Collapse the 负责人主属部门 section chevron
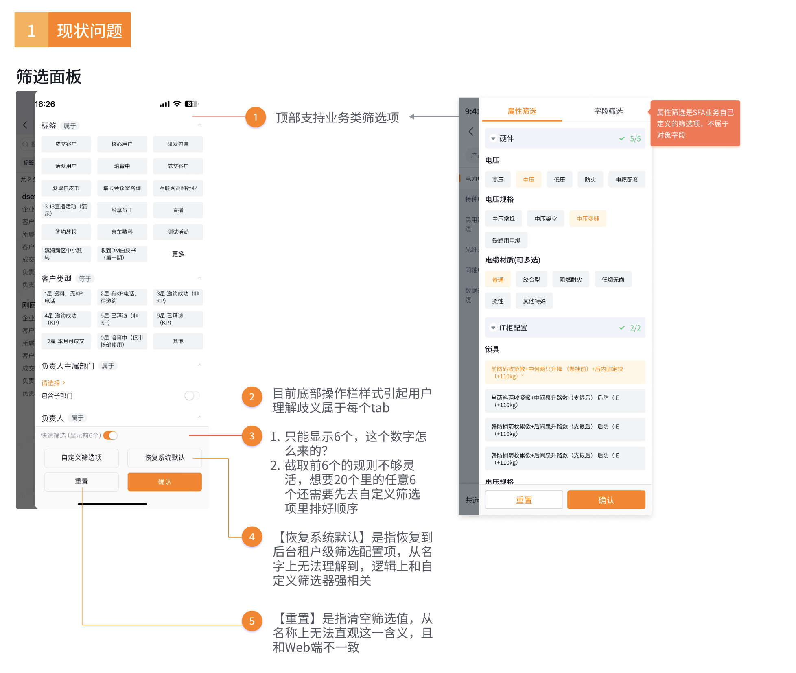796x673 pixels. tap(199, 365)
